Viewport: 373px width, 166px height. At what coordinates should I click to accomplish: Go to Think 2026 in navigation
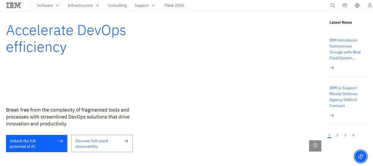coord(174,5)
